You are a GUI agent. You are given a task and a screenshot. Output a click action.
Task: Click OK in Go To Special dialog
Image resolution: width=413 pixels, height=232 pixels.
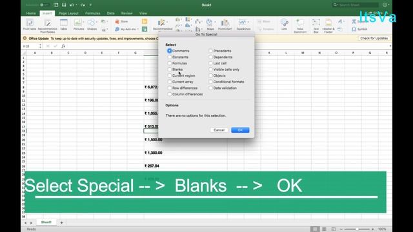pos(240,130)
